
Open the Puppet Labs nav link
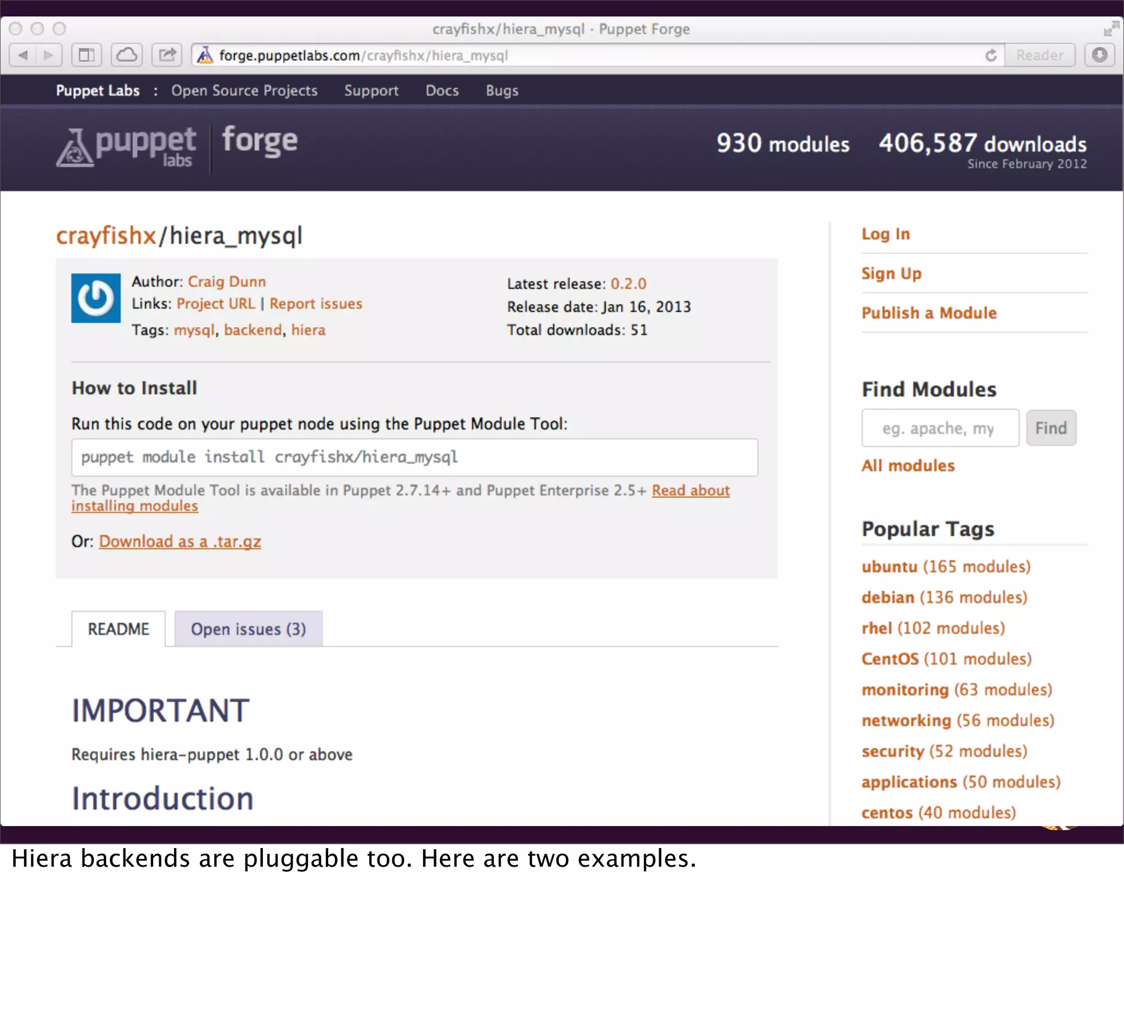pyautogui.click(x=98, y=90)
